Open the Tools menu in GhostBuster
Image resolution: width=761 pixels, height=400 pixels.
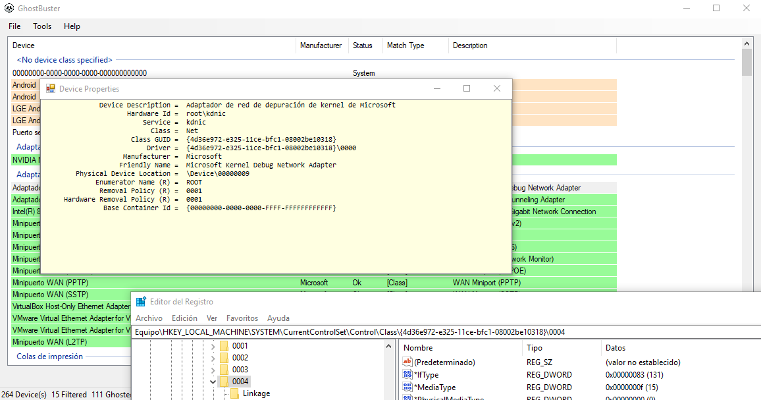[42, 26]
